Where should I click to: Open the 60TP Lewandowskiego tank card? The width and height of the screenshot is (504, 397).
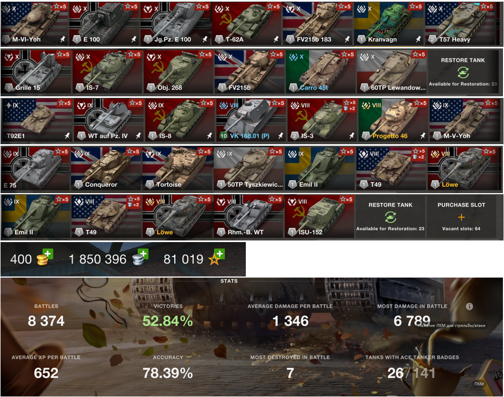392,72
